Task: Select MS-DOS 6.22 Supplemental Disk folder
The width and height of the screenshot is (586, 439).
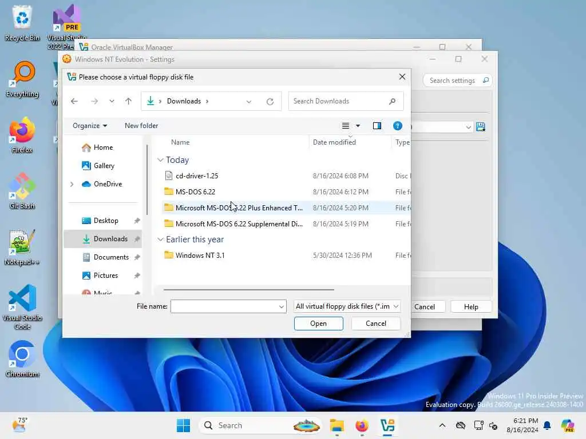Action: [239, 224]
